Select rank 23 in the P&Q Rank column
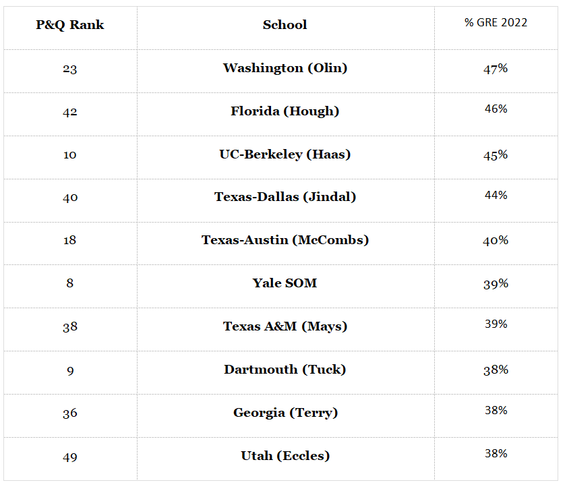The height and width of the screenshot is (489, 567). (x=70, y=69)
